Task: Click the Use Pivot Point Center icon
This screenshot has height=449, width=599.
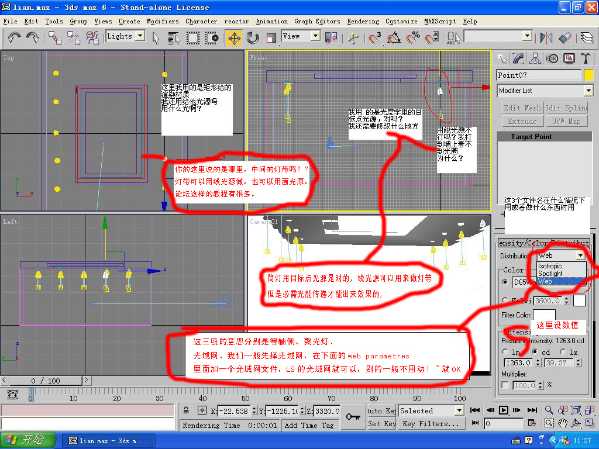Action: (331, 38)
